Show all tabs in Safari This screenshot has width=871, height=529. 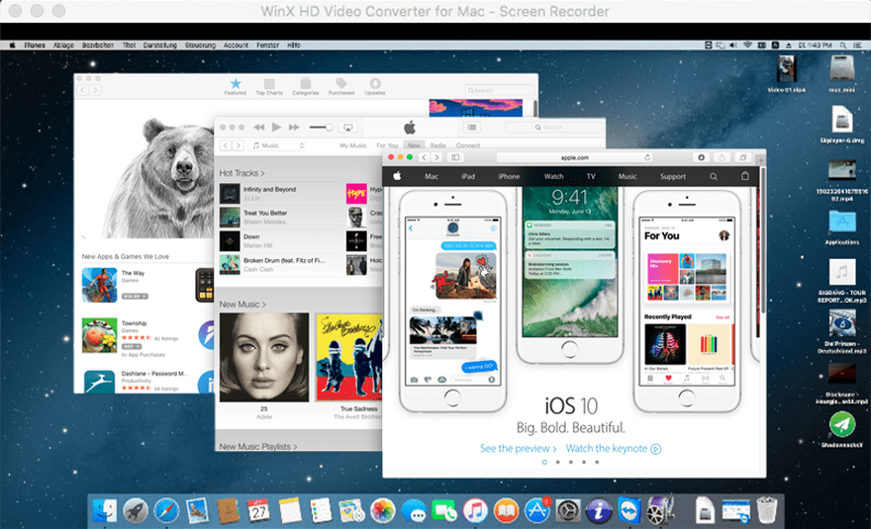tap(742, 157)
